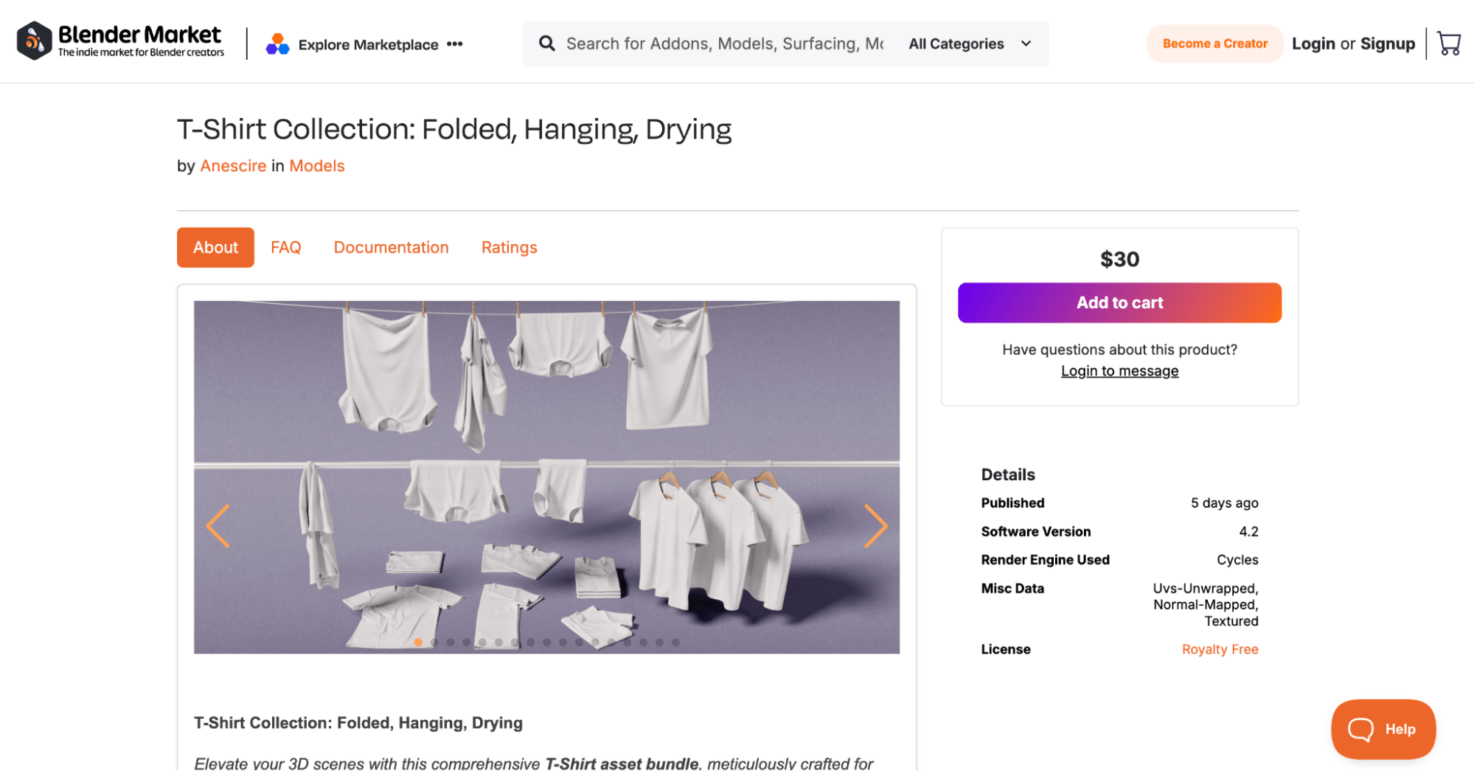Viewport: 1474px width, 771px height.
Task: Open the All Categories dropdown
Action: click(956, 44)
